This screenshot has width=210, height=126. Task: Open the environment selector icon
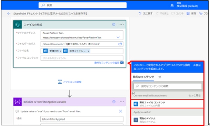point(172,5)
